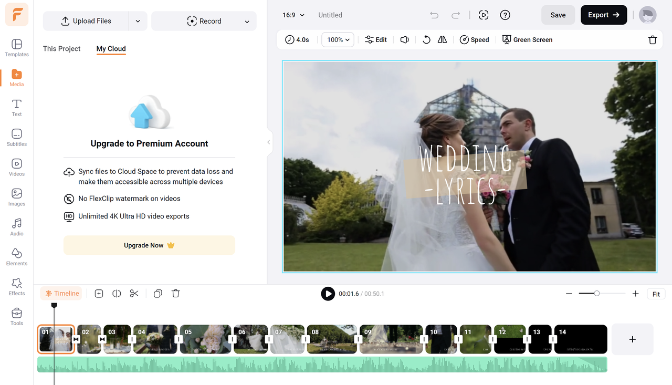
Task: Open the Help question mark icon
Action: pyautogui.click(x=505, y=15)
